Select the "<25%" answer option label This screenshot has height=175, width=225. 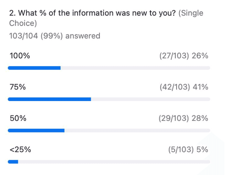click(20, 150)
